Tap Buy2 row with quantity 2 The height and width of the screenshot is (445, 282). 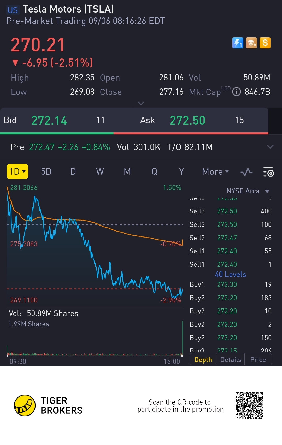click(x=231, y=324)
